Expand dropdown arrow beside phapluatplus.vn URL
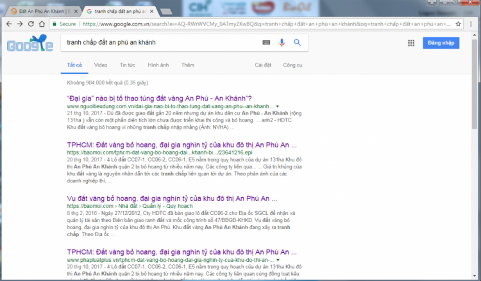 click(278, 260)
